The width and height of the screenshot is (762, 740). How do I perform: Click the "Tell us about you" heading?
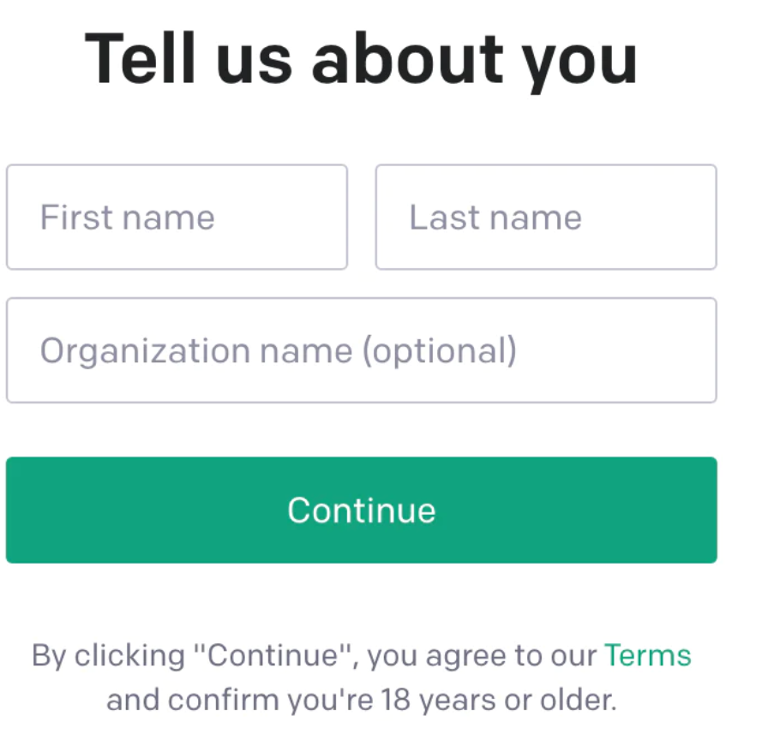coord(361,59)
